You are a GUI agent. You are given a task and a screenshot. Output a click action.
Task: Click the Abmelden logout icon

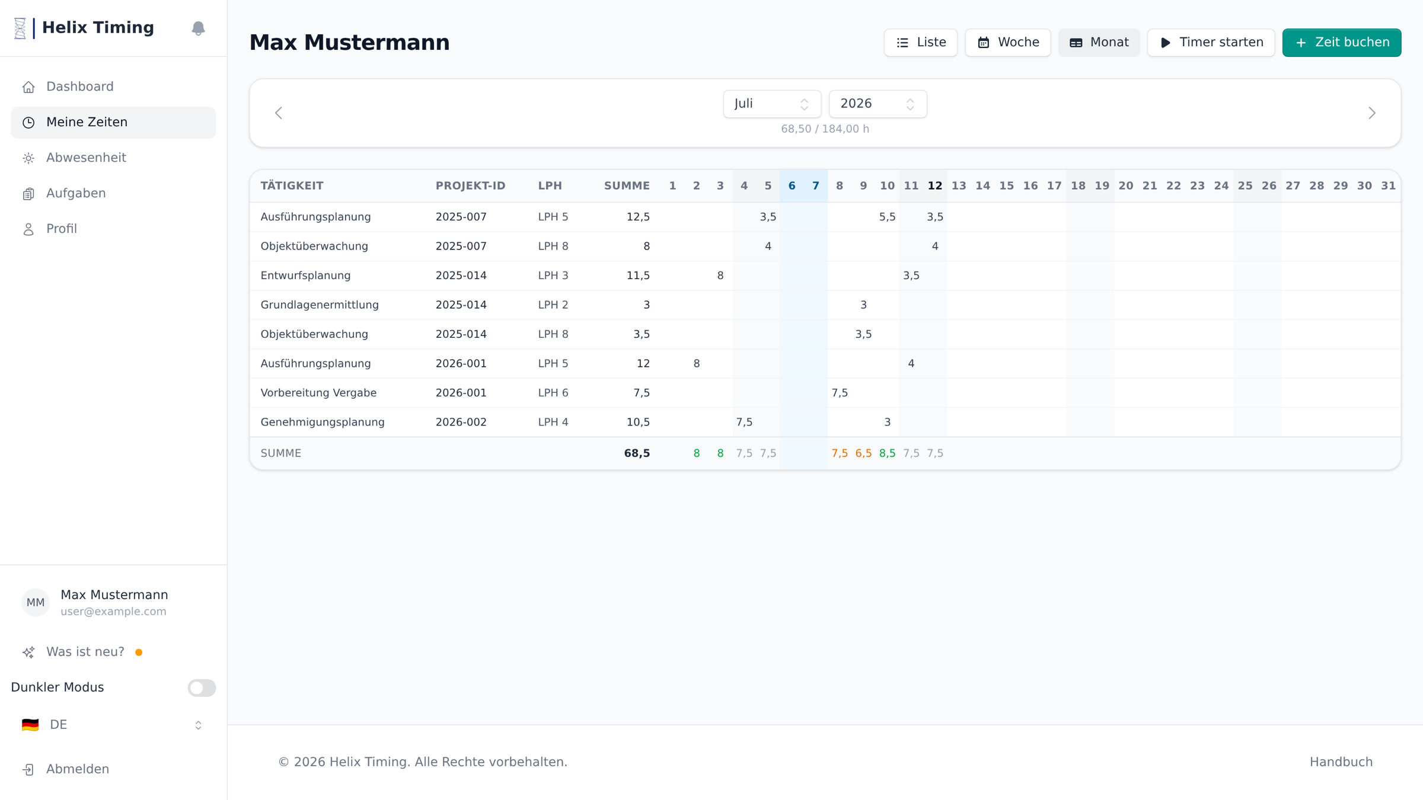point(28,770)
